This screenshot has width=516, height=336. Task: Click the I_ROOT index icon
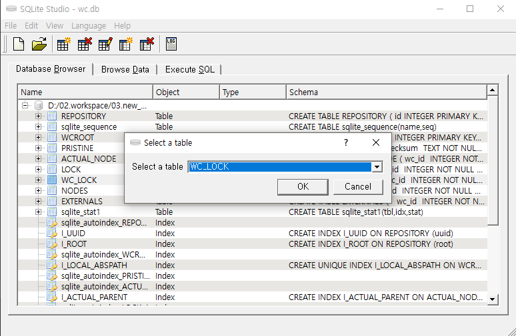tap(52, 244)
